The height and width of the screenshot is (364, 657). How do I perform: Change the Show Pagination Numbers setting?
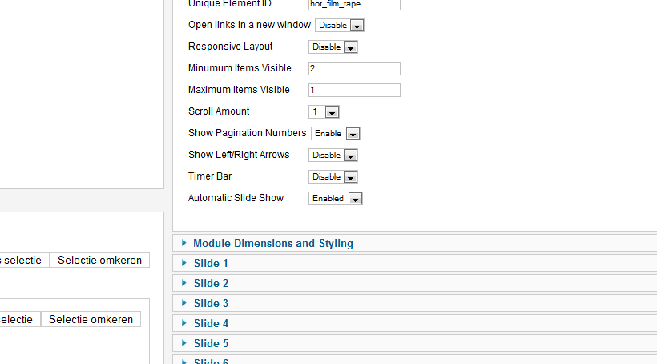tap(336, 133)
